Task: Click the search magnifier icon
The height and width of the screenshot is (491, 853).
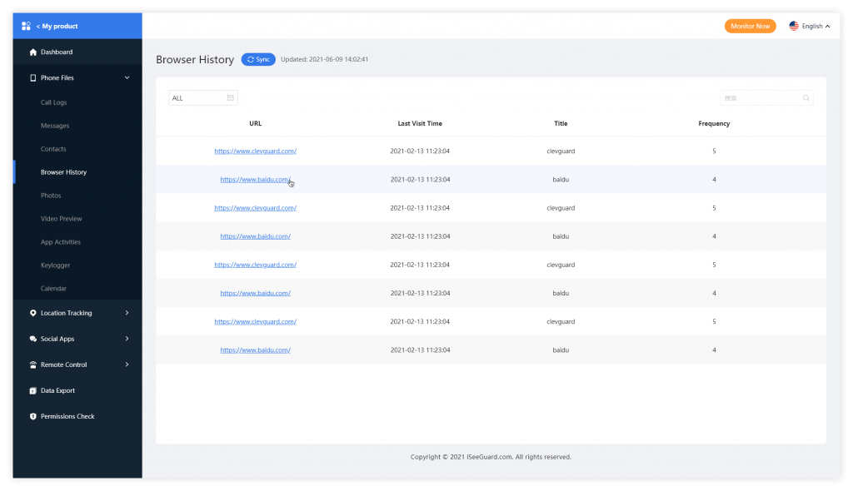Action: click(806, 98)
